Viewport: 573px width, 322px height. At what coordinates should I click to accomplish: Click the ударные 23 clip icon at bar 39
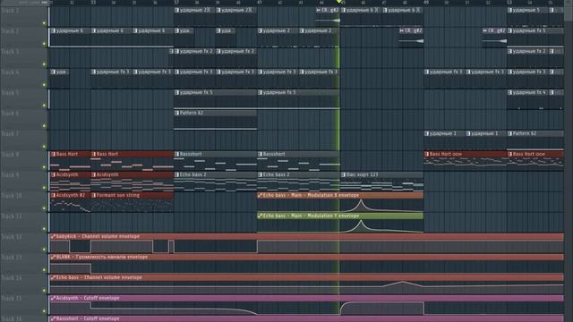(218, 10)
